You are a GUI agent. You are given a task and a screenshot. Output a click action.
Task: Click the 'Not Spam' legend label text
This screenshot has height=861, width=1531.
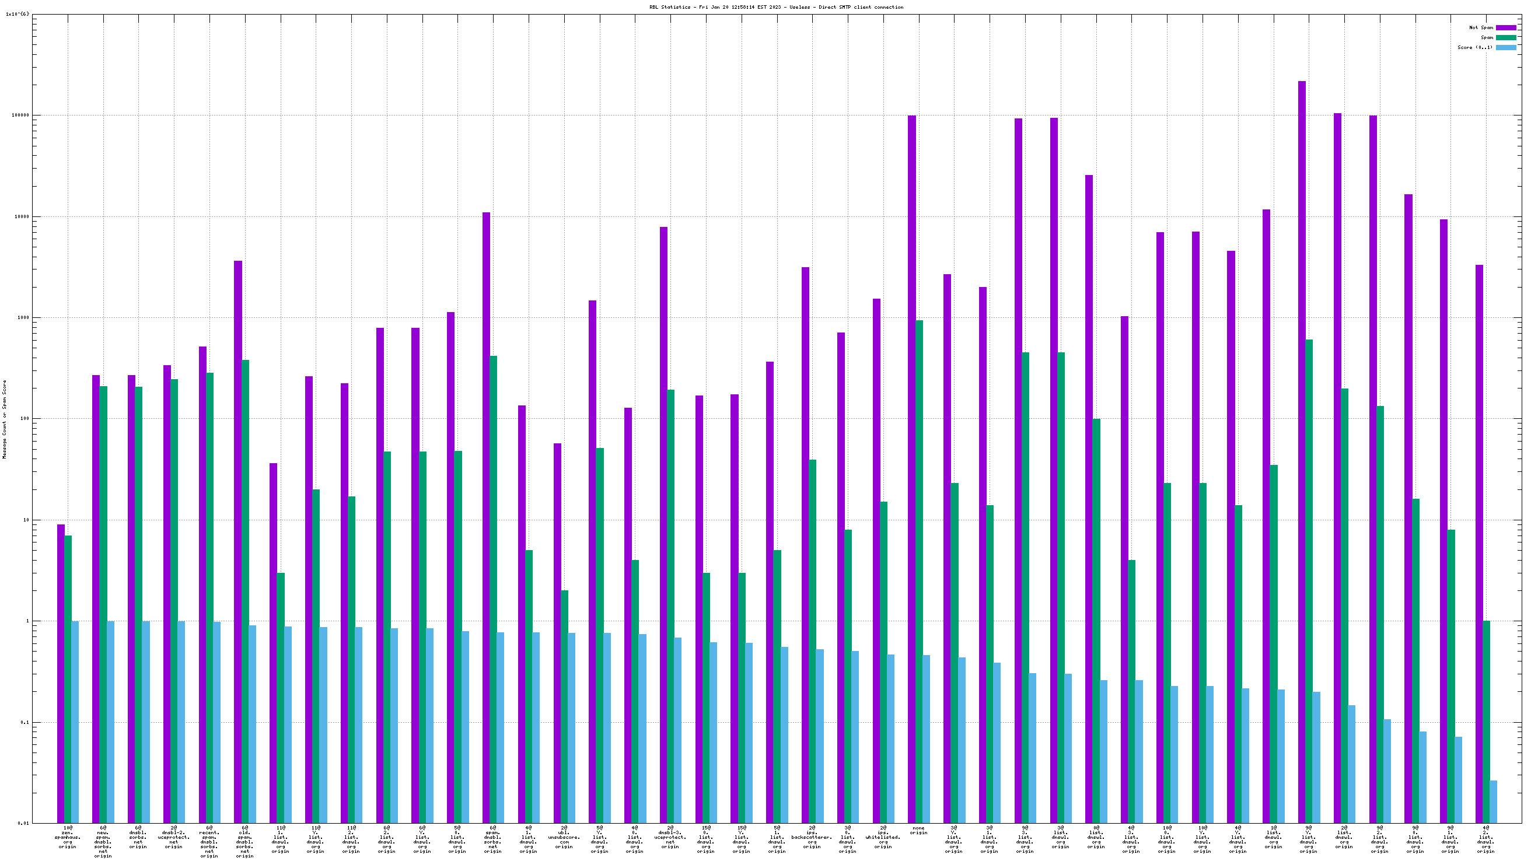click(x=1480, y=28)
